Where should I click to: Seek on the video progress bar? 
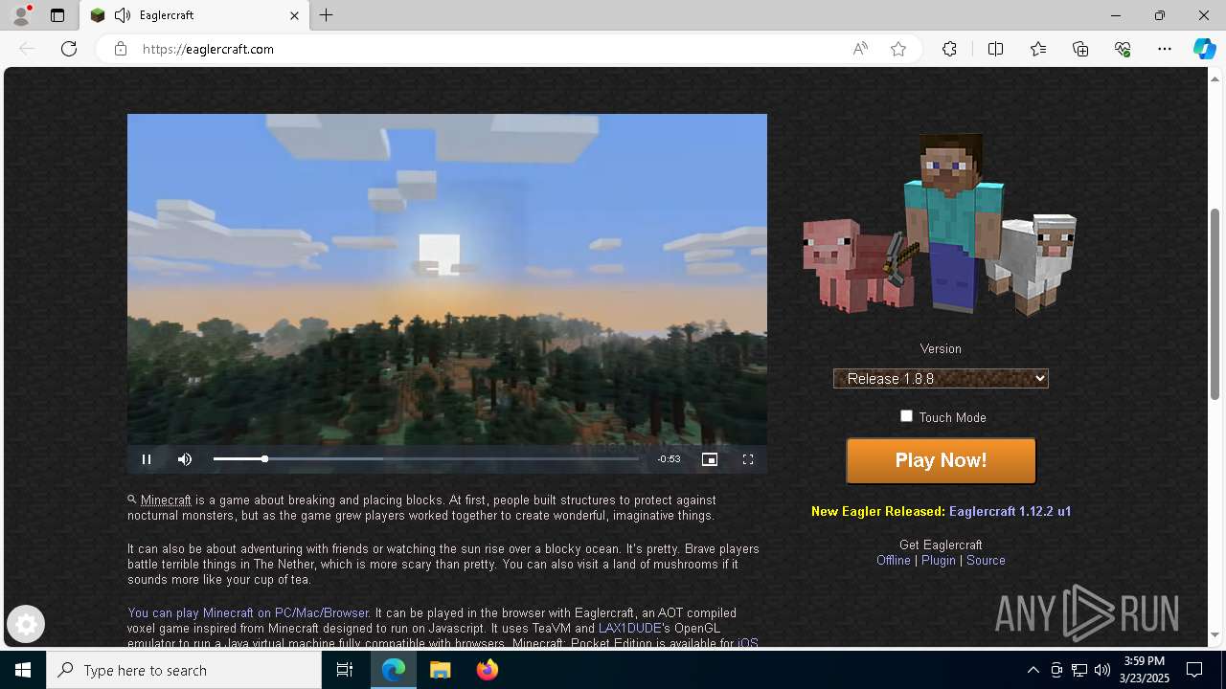coord(426,459)
